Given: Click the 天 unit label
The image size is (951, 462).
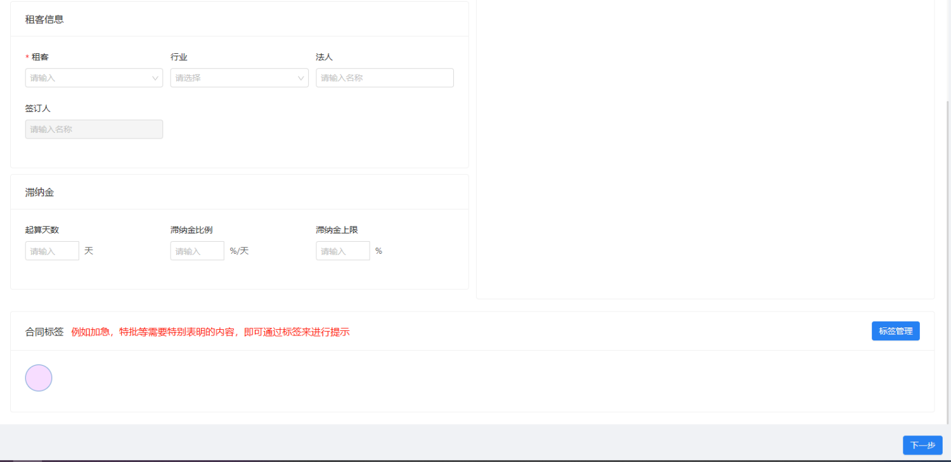Looking at the screenshot, I should tap(89, 251).
